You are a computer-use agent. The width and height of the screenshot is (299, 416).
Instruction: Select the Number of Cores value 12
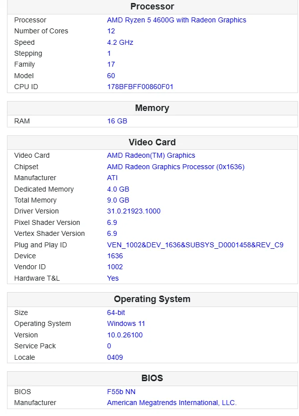pyautogui.click(x=111, y=31)
